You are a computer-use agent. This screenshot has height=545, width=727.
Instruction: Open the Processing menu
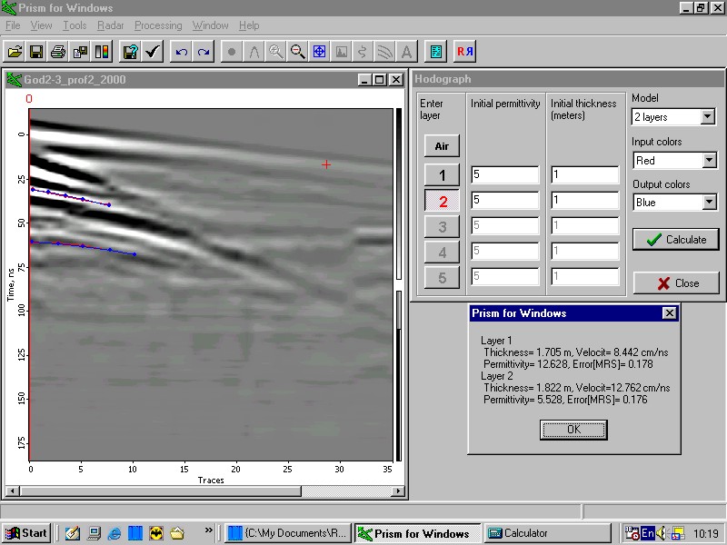(158, 25)
